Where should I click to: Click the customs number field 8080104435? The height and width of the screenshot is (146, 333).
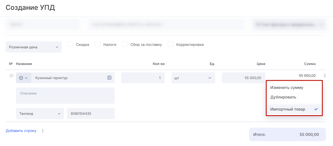coord(90,114)
